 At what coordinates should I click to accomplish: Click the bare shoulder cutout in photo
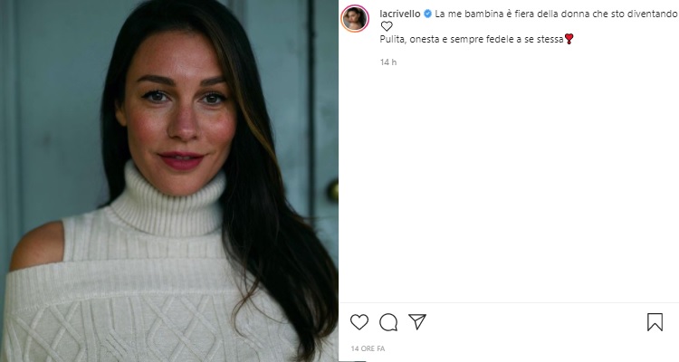[x=36, y=246]
